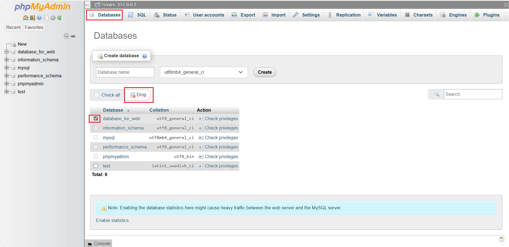Screen dimensions: 509x247
Task: Open the Settings tab
Action: [306, 15]
